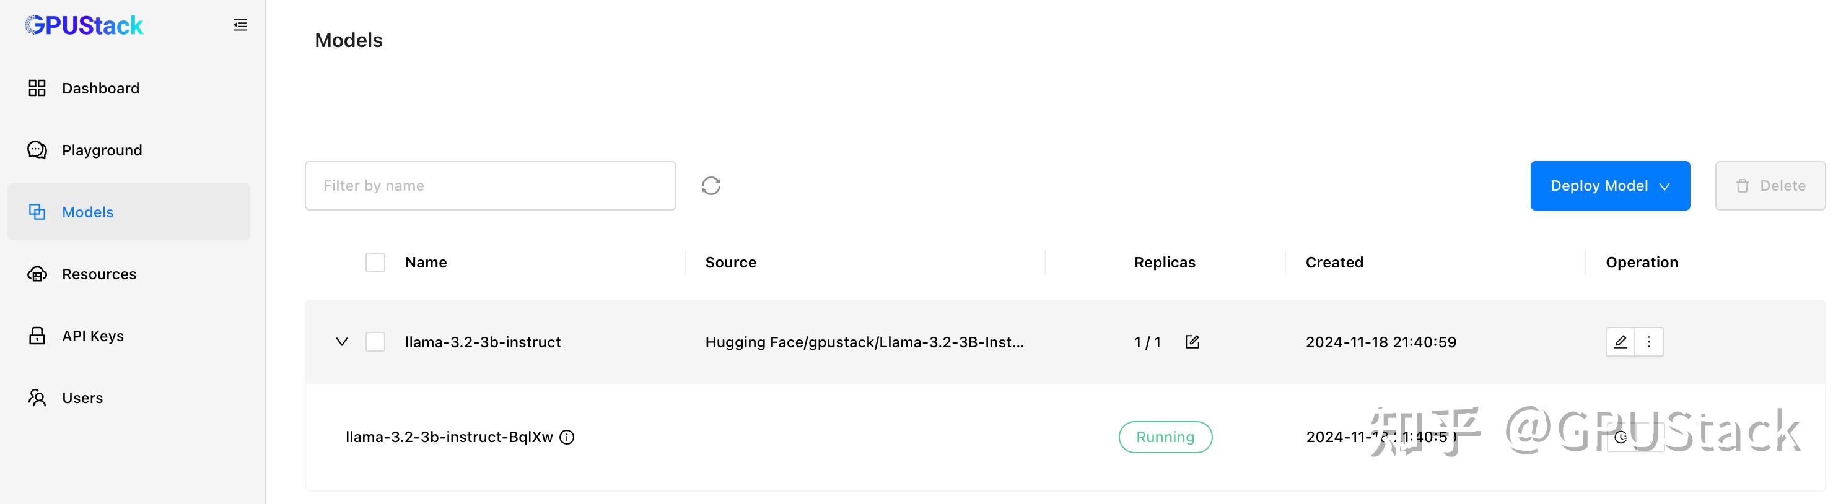Click info icon next to llama-3.2-3b-instruct-BqlXw

(x=567, y=437)
